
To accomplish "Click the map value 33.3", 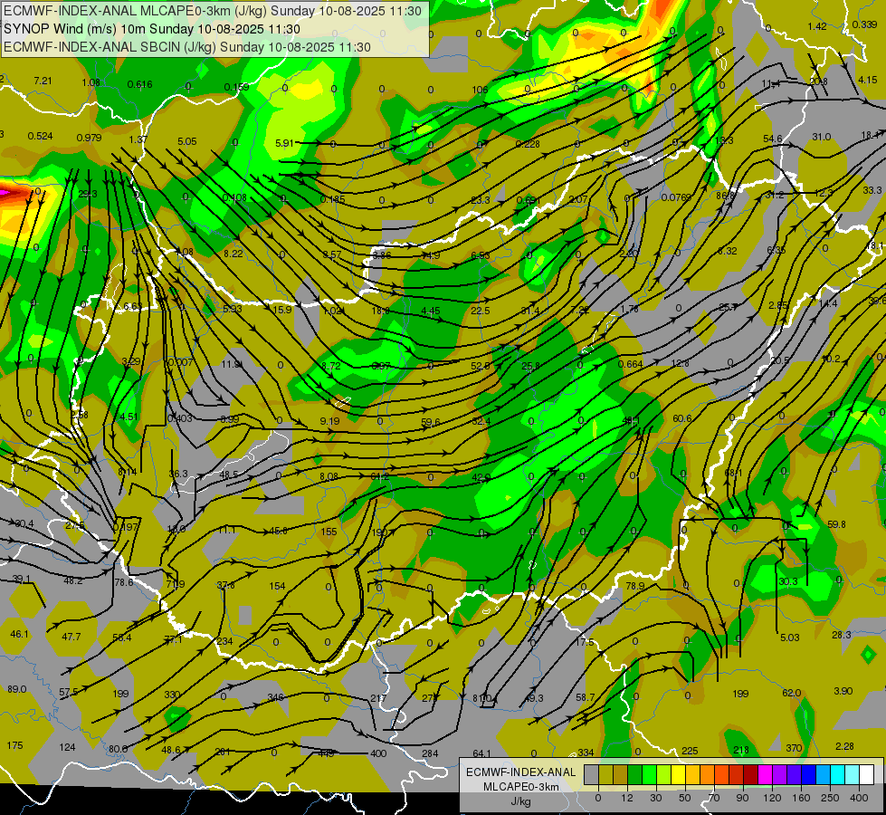I will [872, 190].
